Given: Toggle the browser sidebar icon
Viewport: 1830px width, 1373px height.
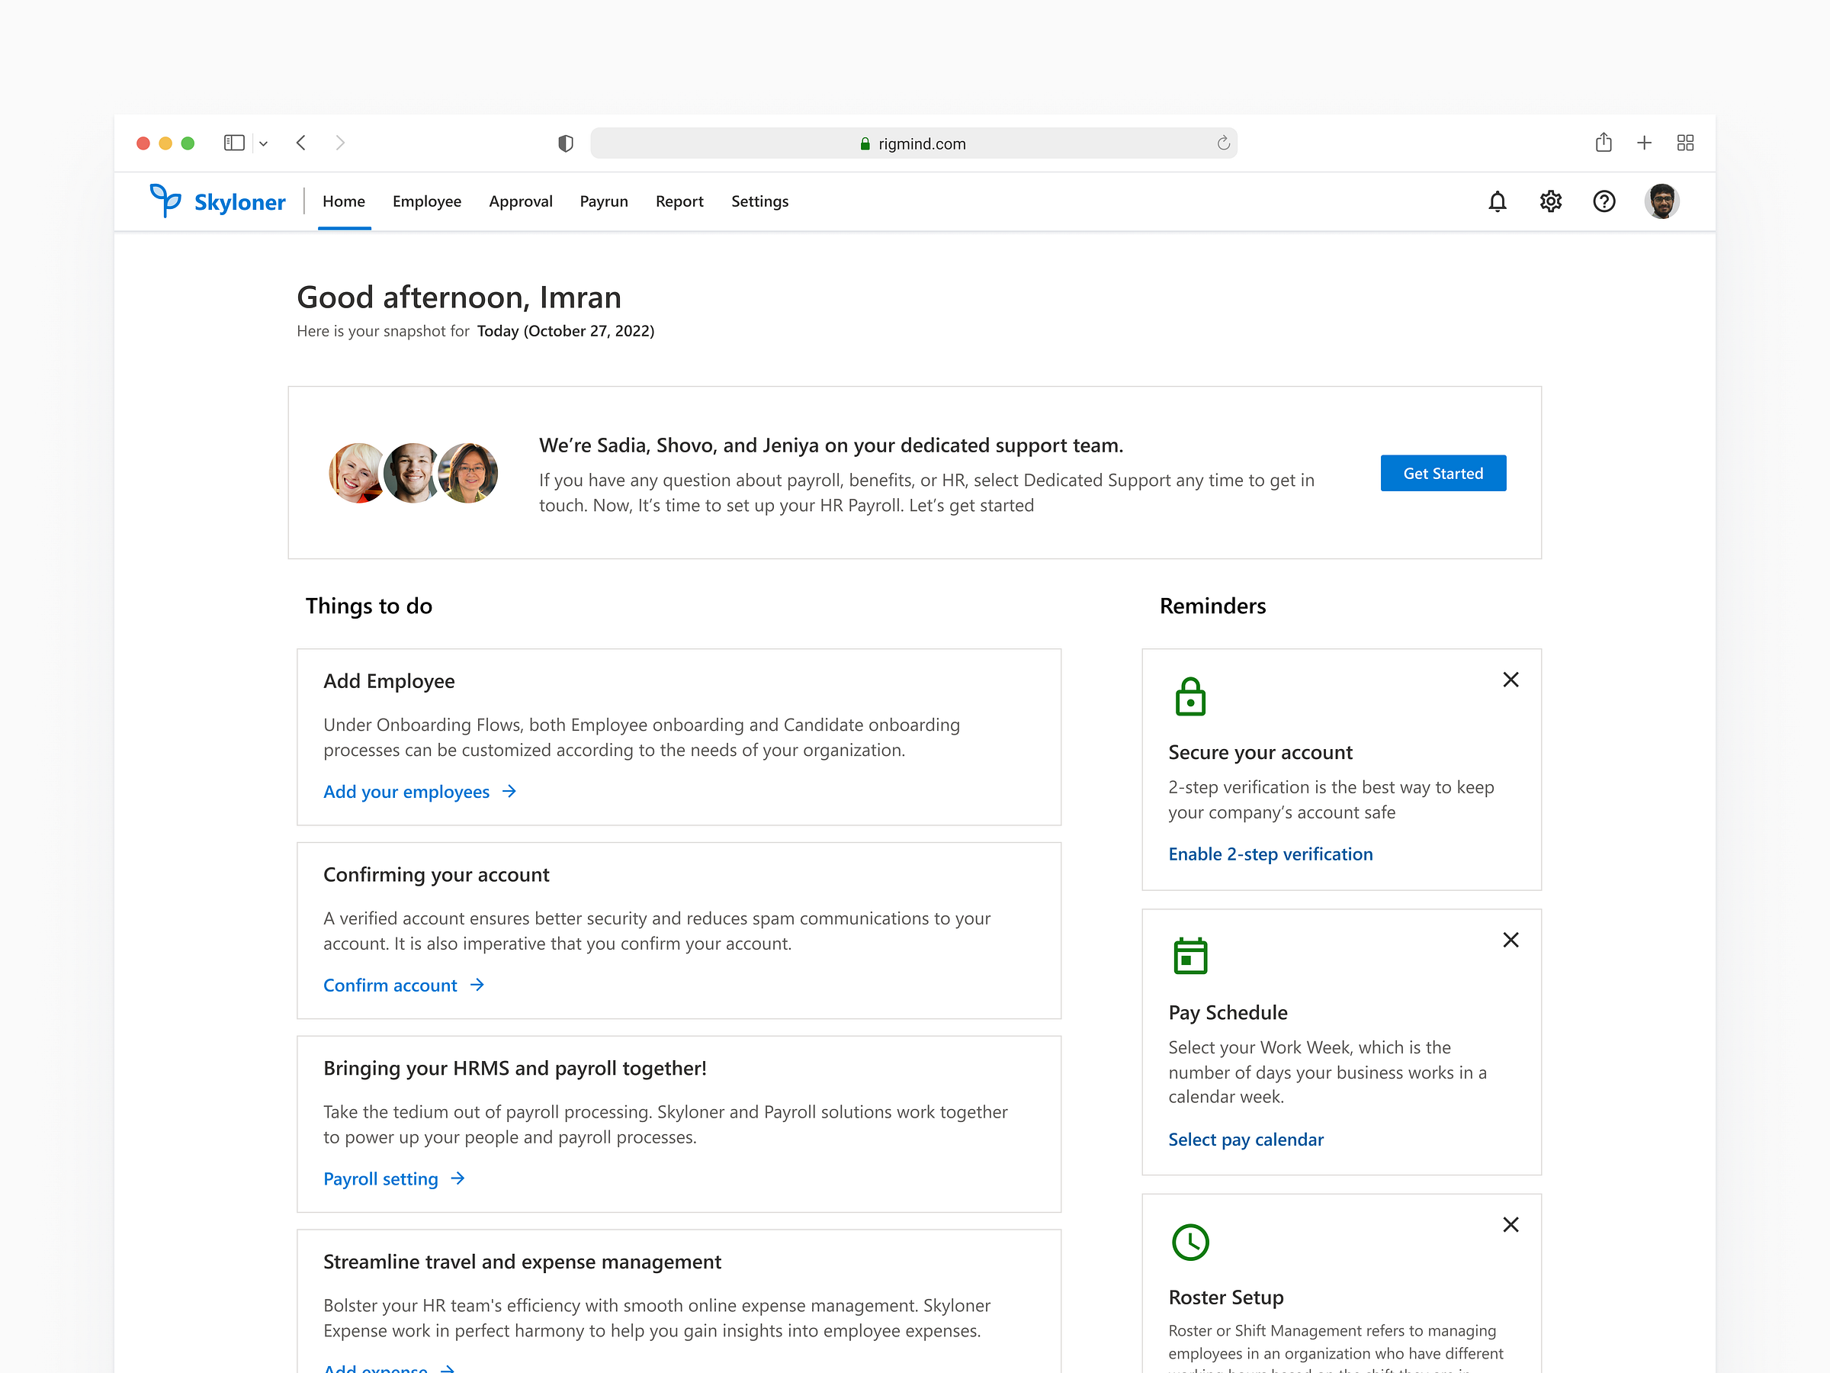Looking at the screenshot, I should [x=234, y=143].
